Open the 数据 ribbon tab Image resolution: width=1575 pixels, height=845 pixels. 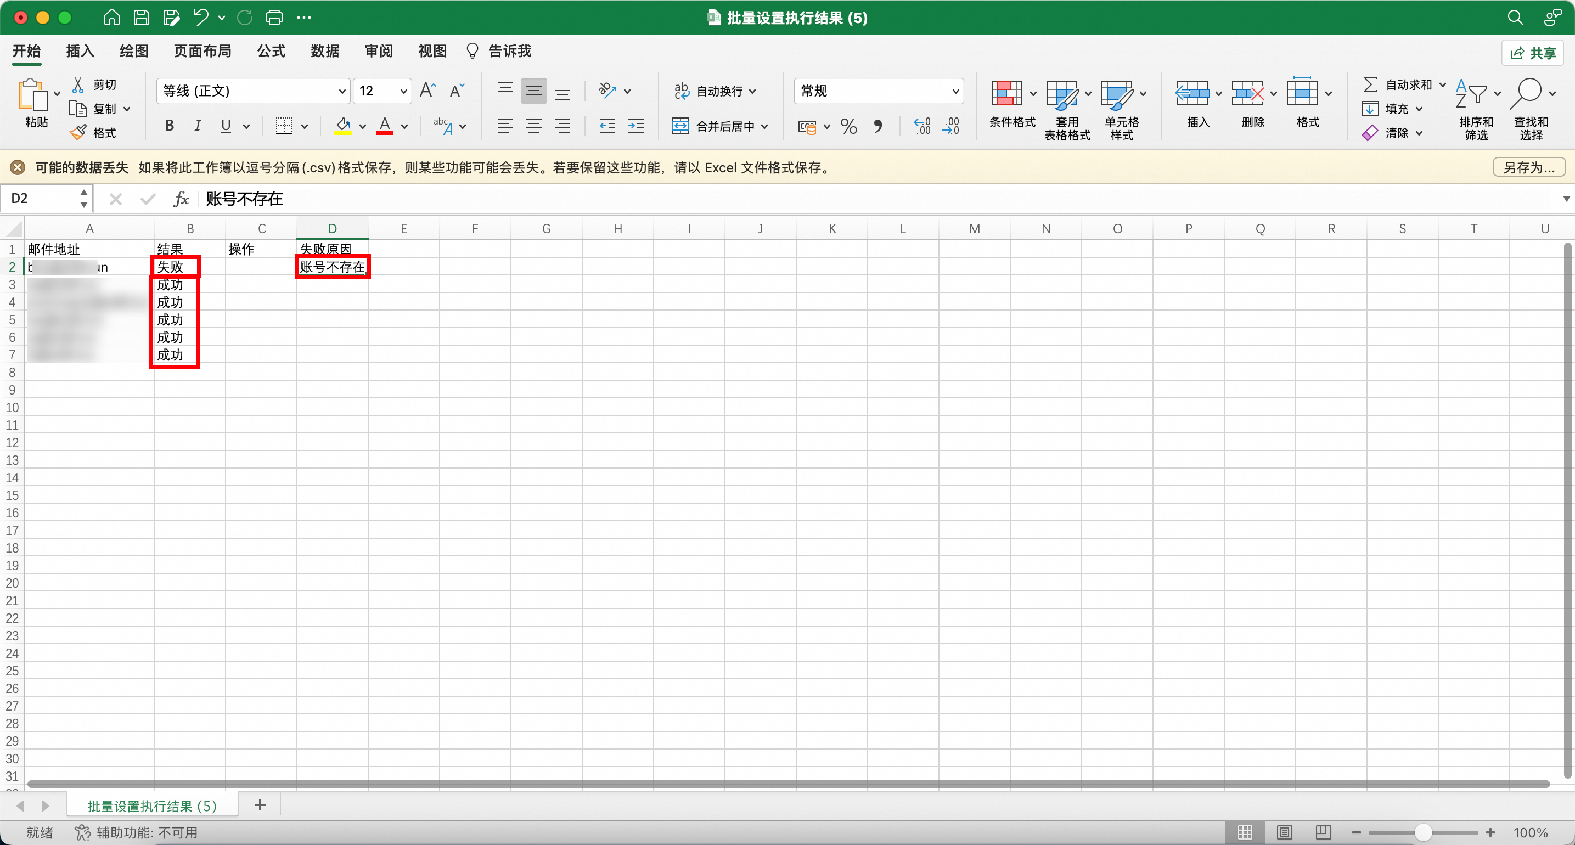325,52
